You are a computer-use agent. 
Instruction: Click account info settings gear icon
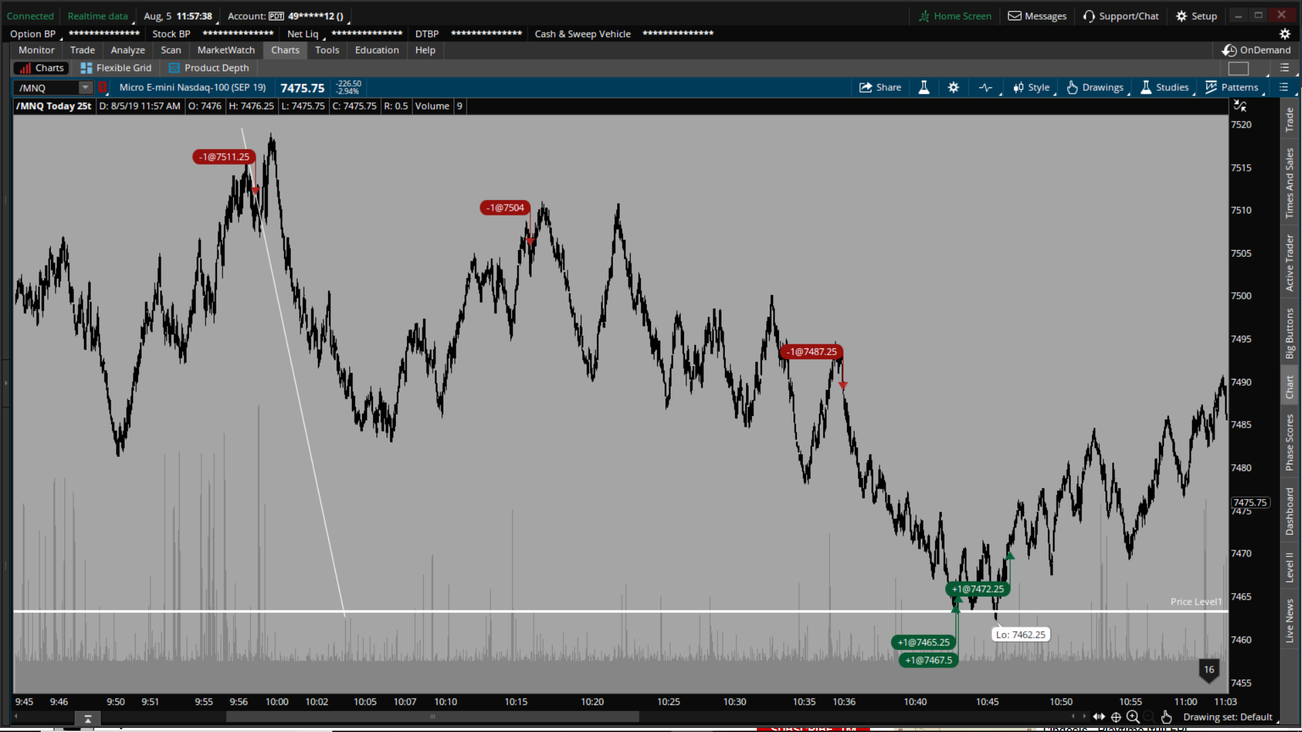click(1284, 34)
